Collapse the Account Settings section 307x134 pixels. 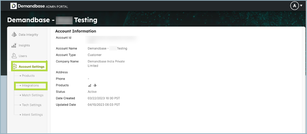point(29,67)
